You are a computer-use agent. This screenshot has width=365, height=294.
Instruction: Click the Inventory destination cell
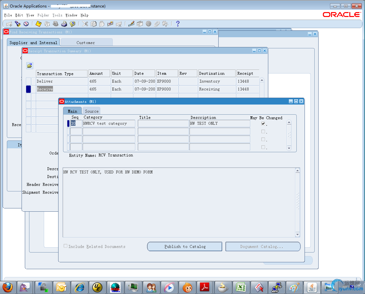[x=217, y=81]
